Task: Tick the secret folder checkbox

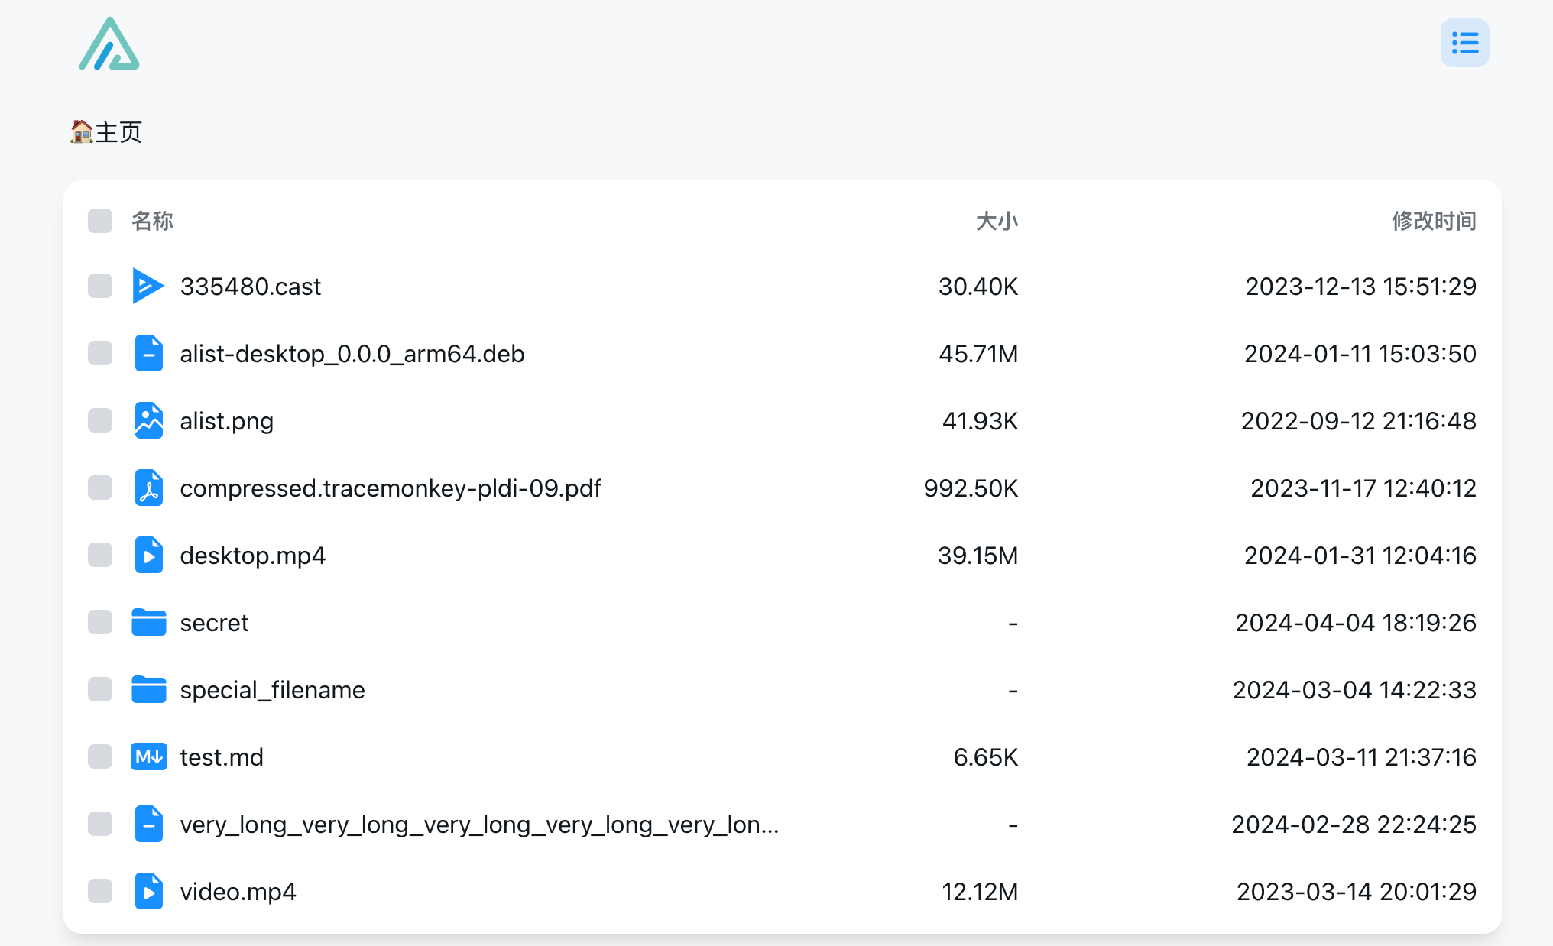Action: click(100, 622)
